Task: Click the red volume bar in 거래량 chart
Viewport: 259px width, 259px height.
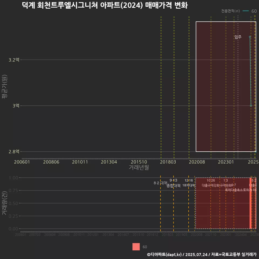Action: click(251, 203)
